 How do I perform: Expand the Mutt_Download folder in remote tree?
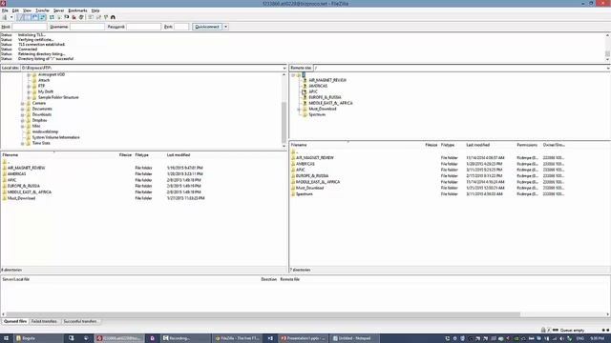tap(299, 110)
